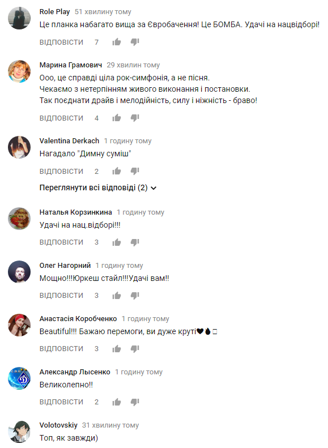Like the Role Play comment

click(x=117, y=42)
